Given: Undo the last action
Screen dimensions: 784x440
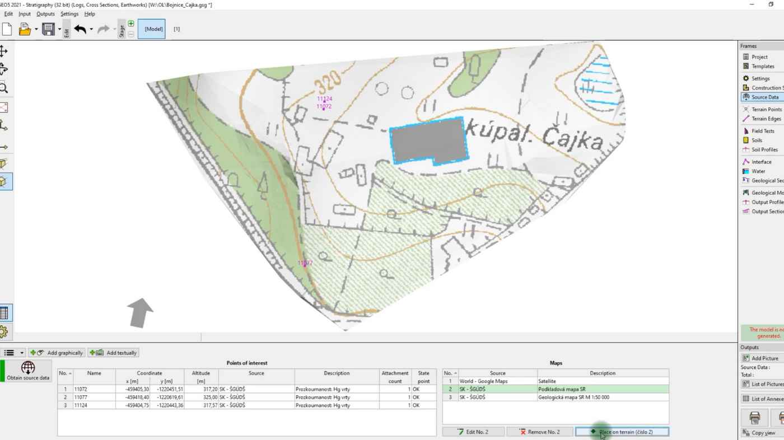Looking at the screenshot, I should [80, 29].
